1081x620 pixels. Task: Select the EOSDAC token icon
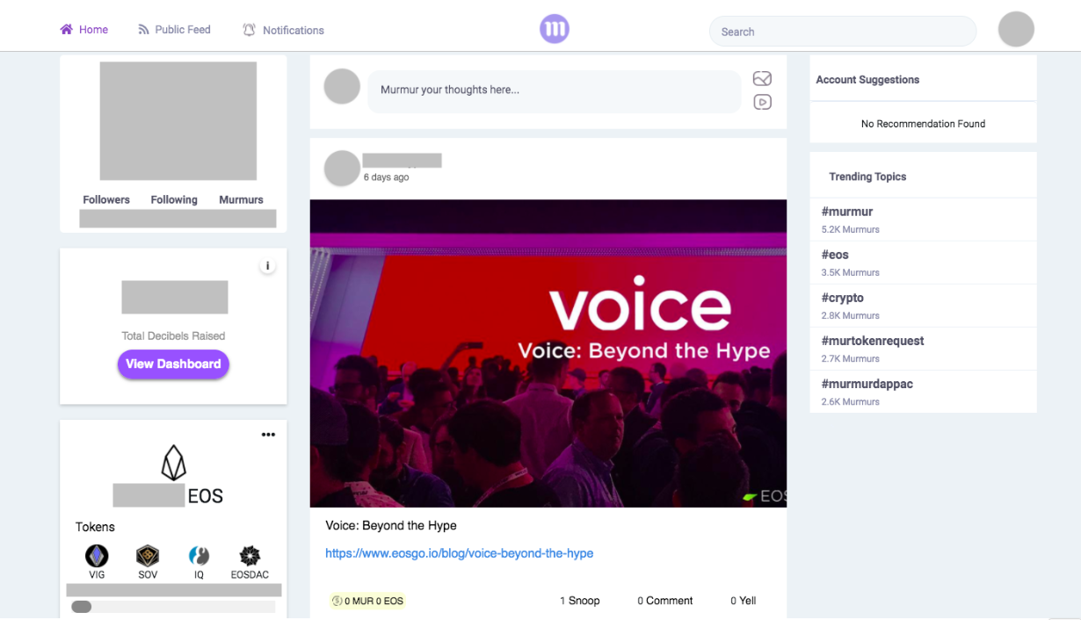pos(250,555)
